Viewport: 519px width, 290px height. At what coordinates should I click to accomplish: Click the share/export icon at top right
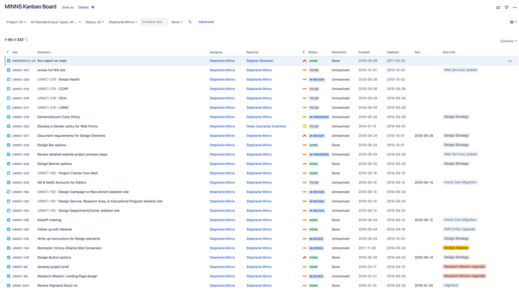tap(498, 7)
